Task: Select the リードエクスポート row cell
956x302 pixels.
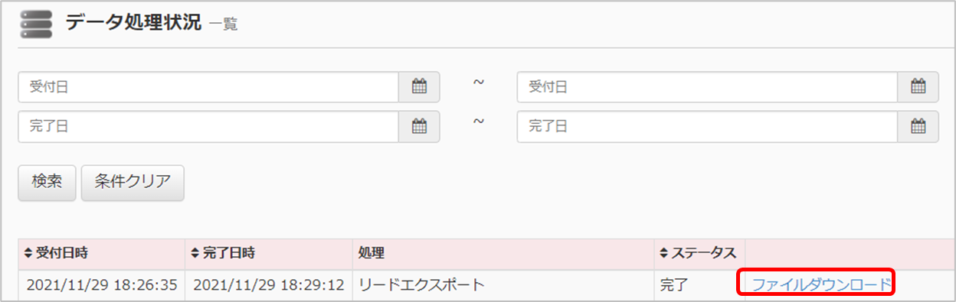Action: point(503,285)
